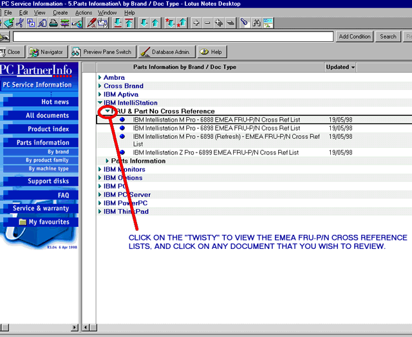Click in the search query text field
Viewport: 412px width, 337px height.
[173, 37]
